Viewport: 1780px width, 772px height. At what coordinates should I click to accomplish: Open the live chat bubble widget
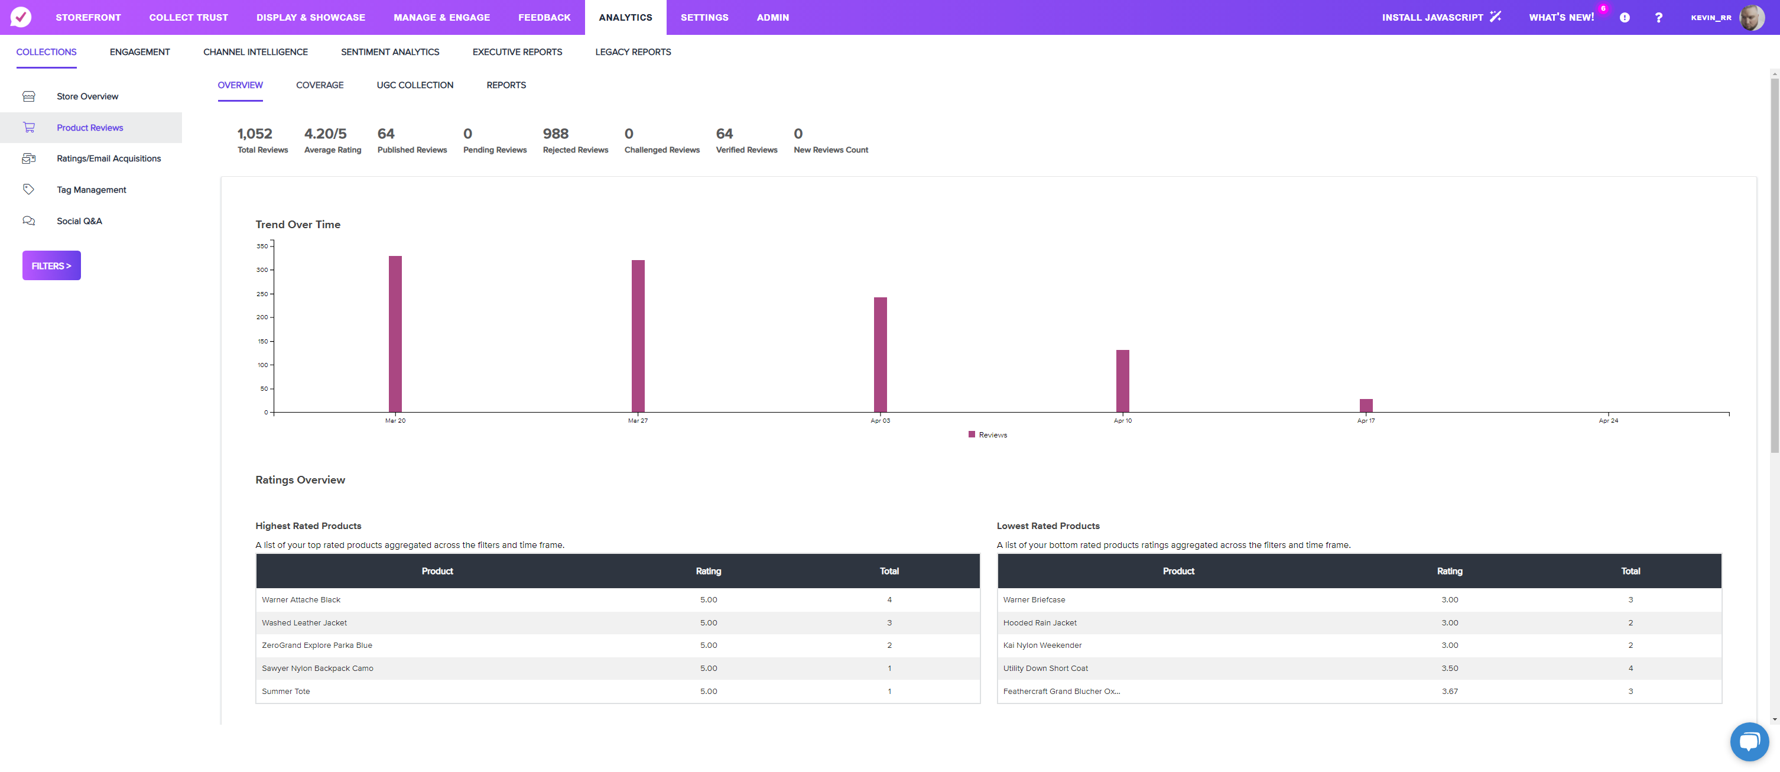click(1750, 742)
